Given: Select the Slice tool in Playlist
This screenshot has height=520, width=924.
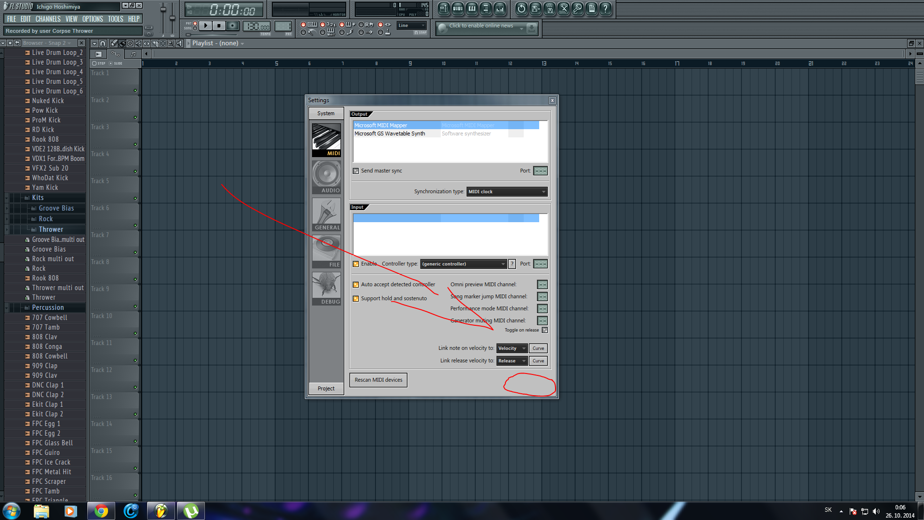Looking at the screenshot, I should point(155,43).
